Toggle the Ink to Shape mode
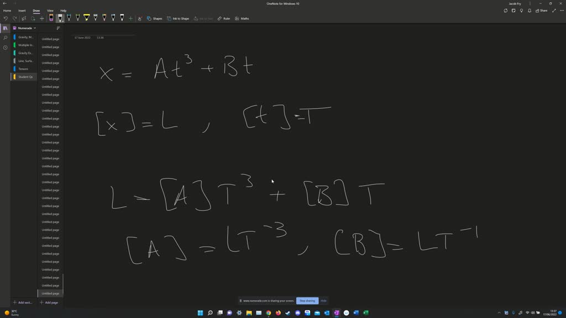This screenshot has width=566, height=318. point(178,18)
